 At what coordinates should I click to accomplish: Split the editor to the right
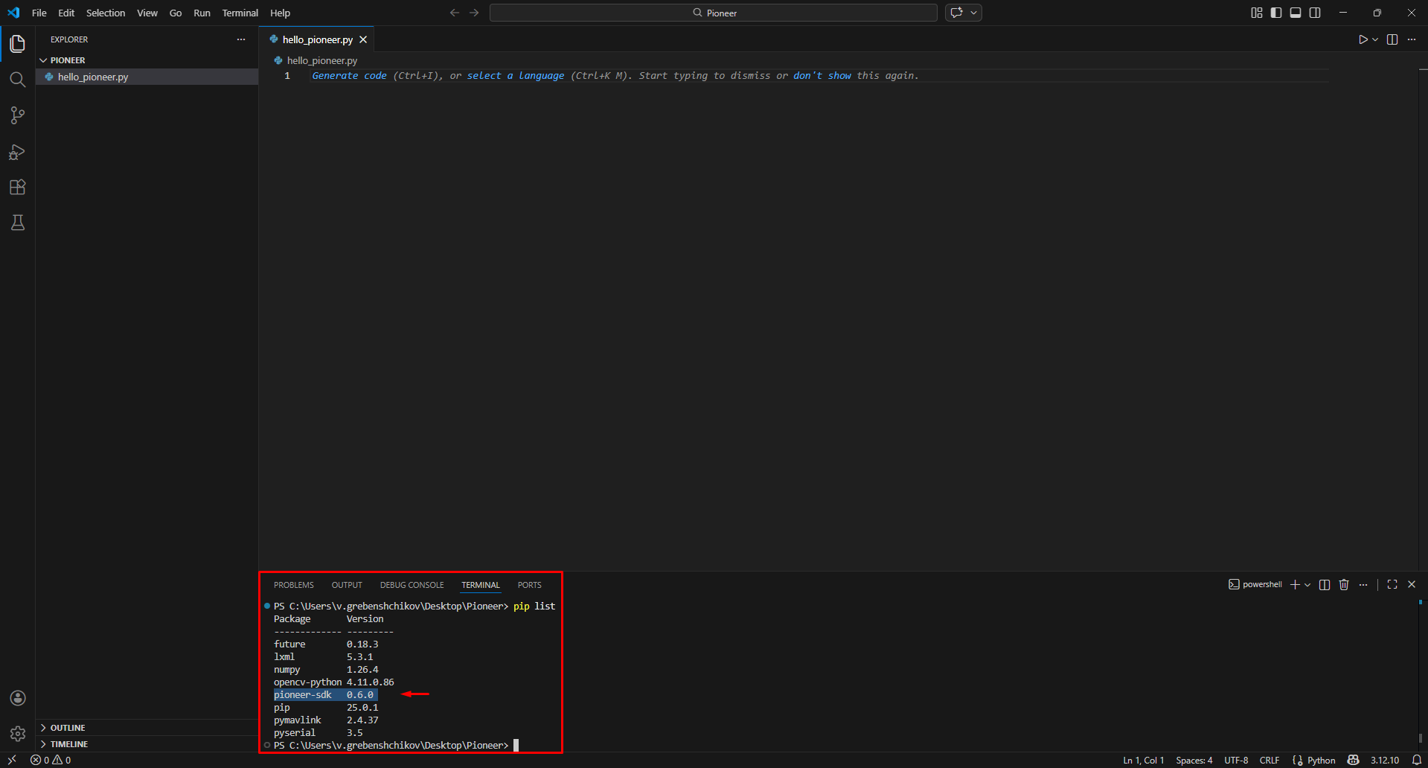pos(1392,39)
